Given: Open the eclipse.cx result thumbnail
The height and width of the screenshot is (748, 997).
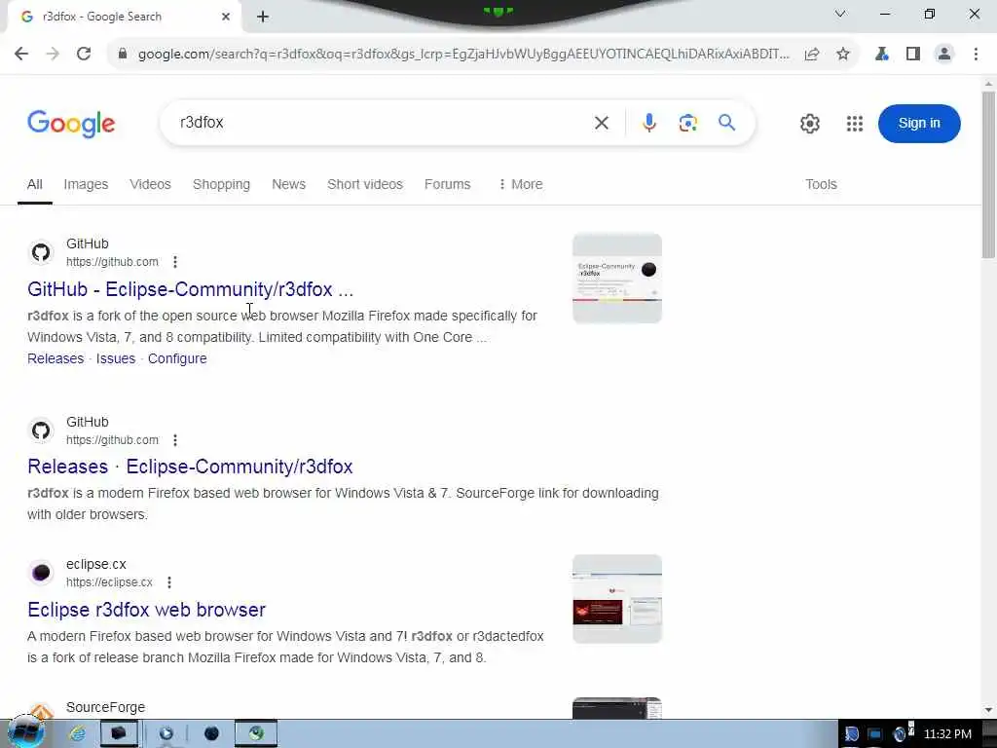Looking at the screenshot, I should [616, 599].
